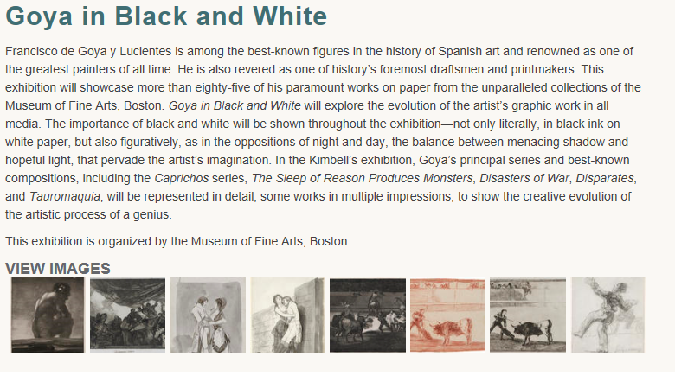
Task: Open the dancing figure sketch thumbnail
Action: point(607,315)
